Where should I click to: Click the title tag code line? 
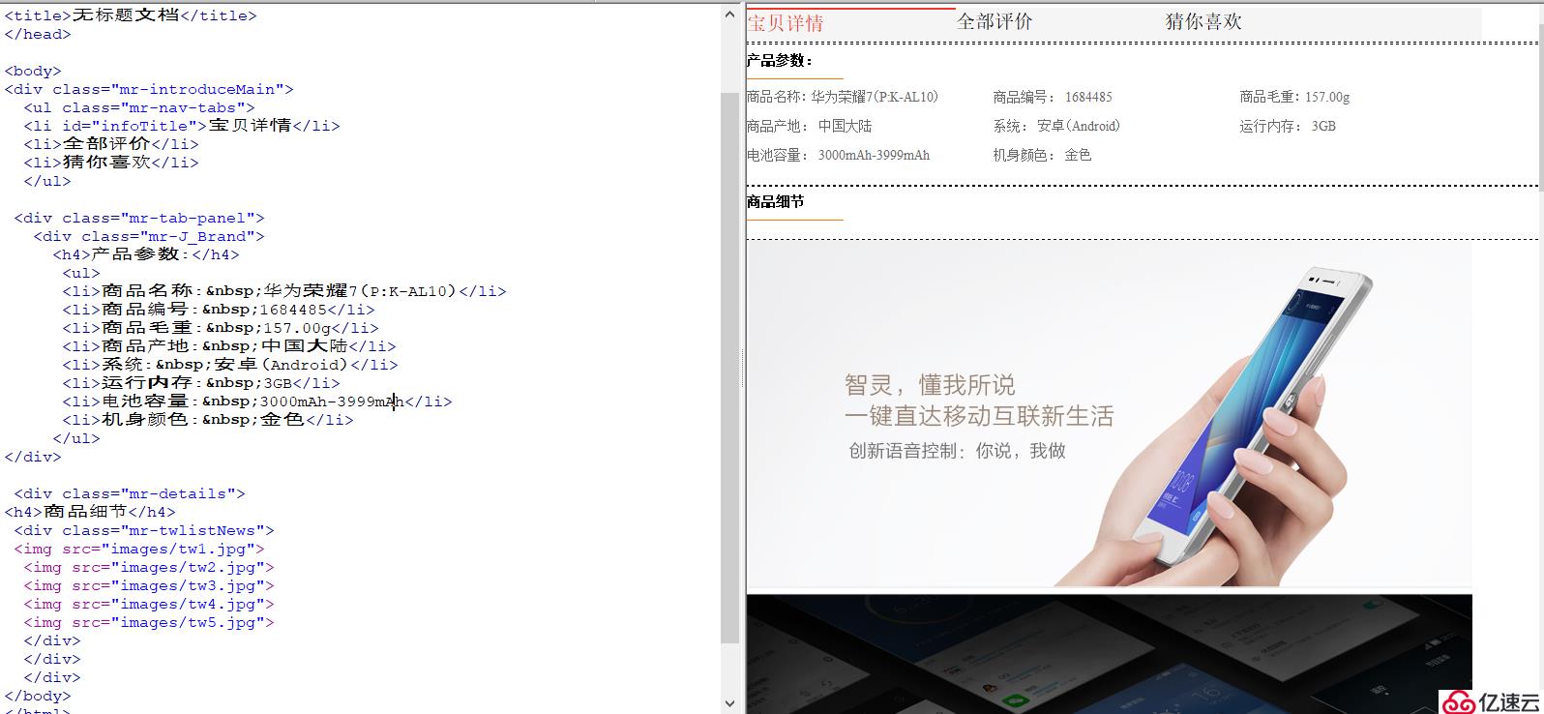[x=132, y=15]
